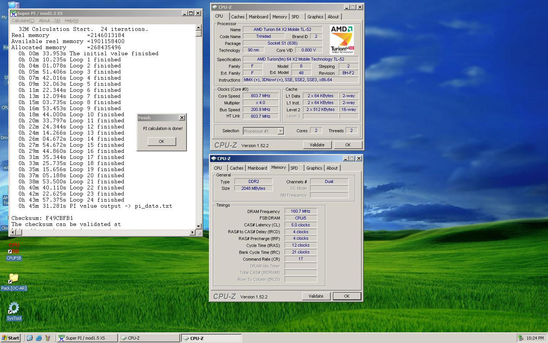Image resolution: width=548 pixels, height=343 pixels.
Task: Click the Multiplier x 4.0 value
Action: 261,103
